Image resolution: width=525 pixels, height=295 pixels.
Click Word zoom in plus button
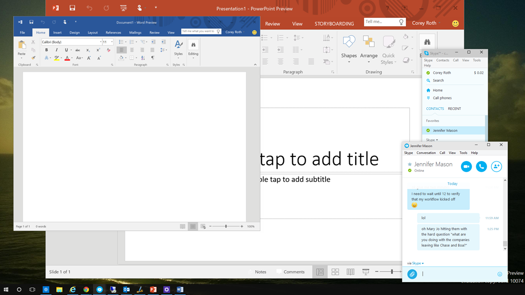[242, 227]
